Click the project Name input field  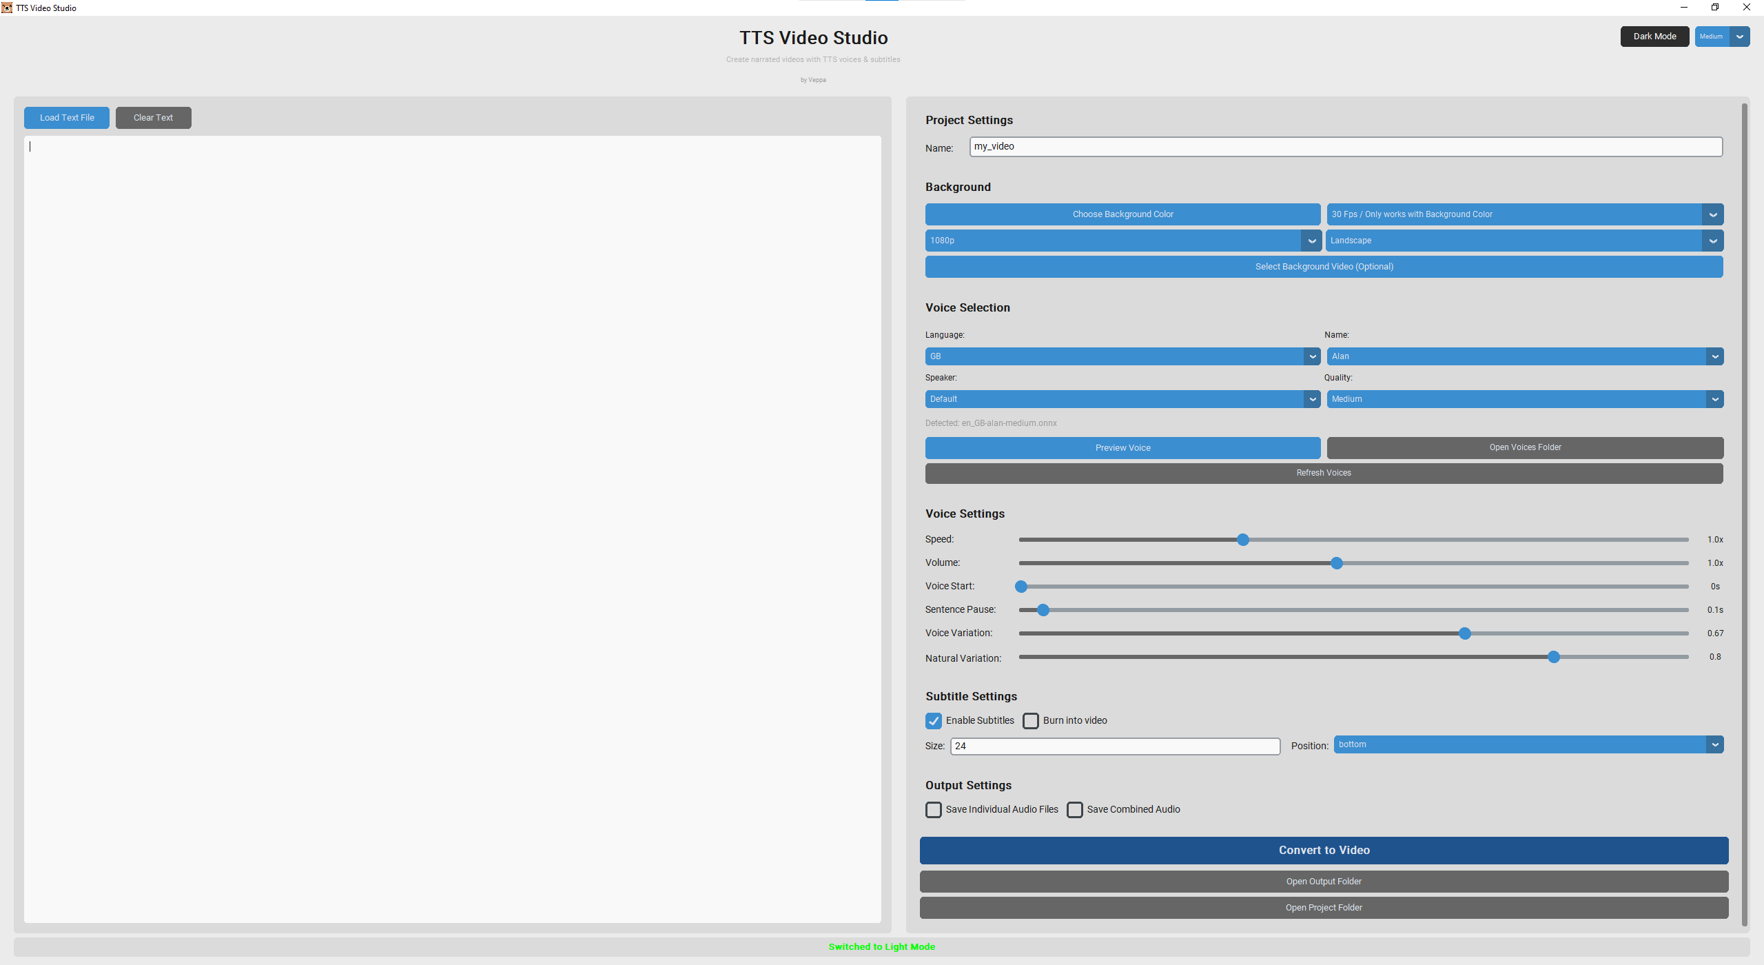pyautogui.click(x=1345, y=147)
